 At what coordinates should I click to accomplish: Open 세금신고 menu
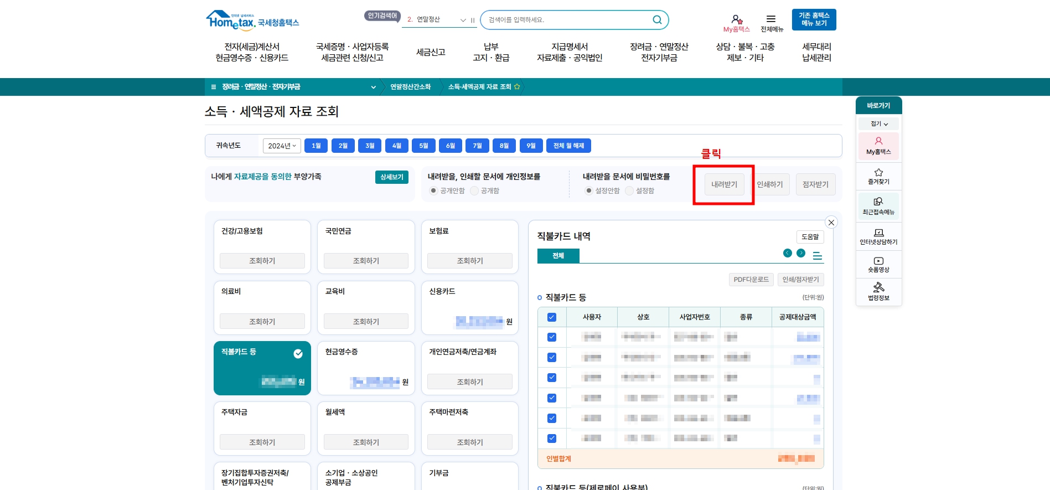(431, 52)
